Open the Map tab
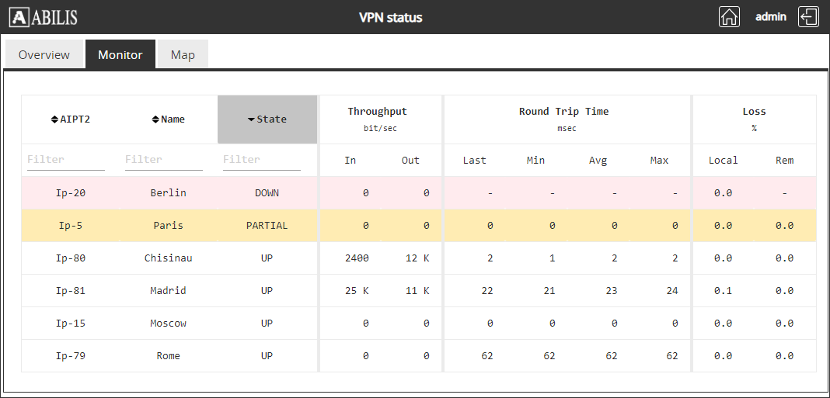The image size is (830, 398). pos(183,55)
